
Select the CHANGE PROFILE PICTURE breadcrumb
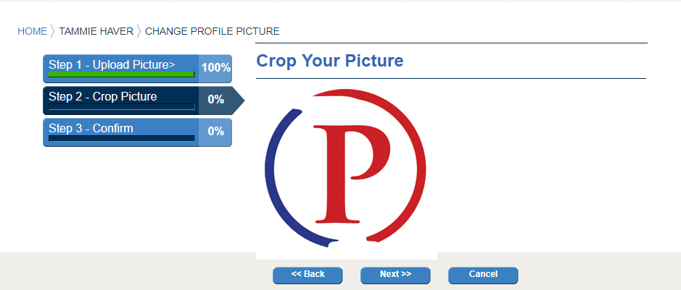(x=212, y=31)
